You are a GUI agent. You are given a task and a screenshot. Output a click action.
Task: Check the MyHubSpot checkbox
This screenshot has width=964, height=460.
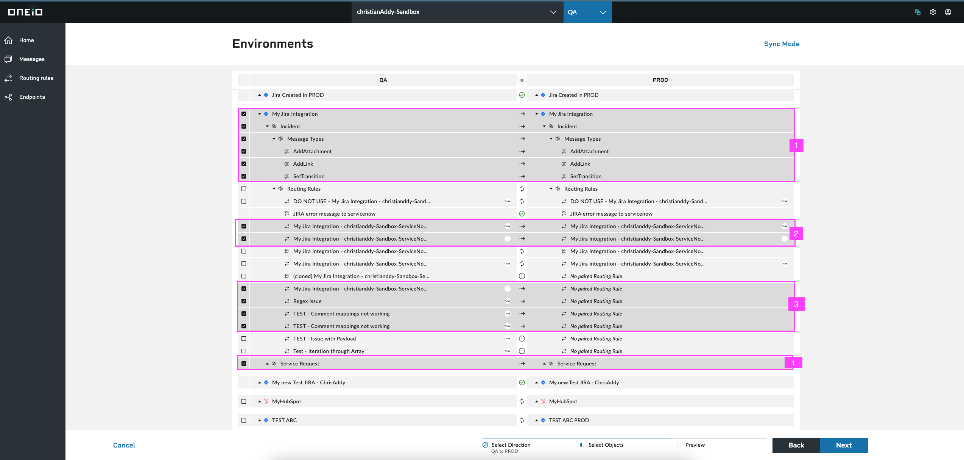244,401
